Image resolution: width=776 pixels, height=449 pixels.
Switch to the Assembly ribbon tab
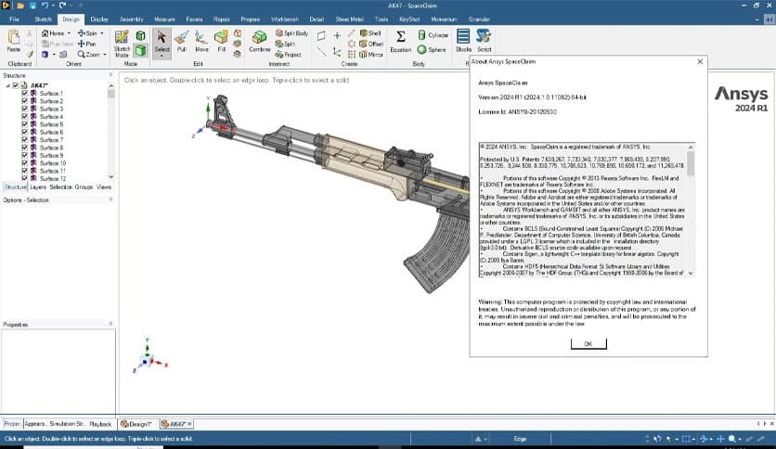[131, 19]
